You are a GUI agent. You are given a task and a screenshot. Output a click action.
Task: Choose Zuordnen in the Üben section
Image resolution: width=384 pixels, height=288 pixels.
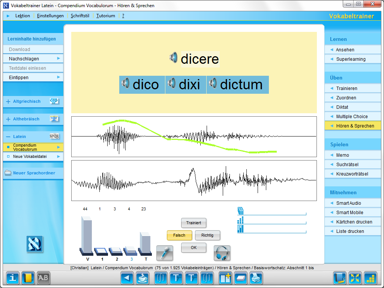(x=352, y=98)
